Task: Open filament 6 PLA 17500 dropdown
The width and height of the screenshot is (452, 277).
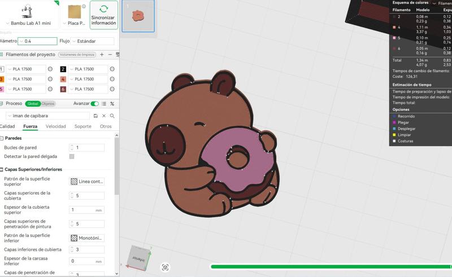Action: pyautogui.click(x=88, y=89)
